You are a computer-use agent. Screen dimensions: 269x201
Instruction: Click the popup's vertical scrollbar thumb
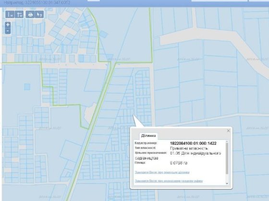(x=227, y=158)
